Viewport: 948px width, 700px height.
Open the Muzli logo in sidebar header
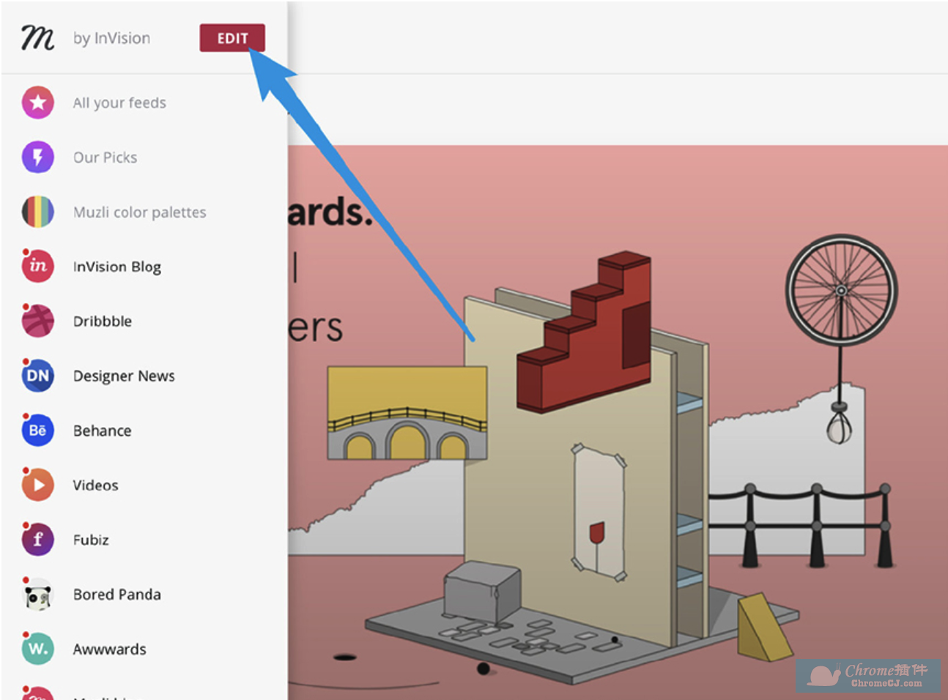point(37,37)
